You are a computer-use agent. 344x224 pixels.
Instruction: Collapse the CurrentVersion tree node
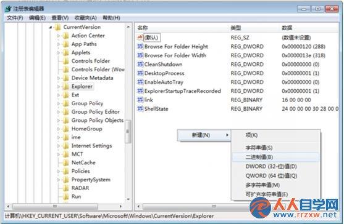(51, 27)
